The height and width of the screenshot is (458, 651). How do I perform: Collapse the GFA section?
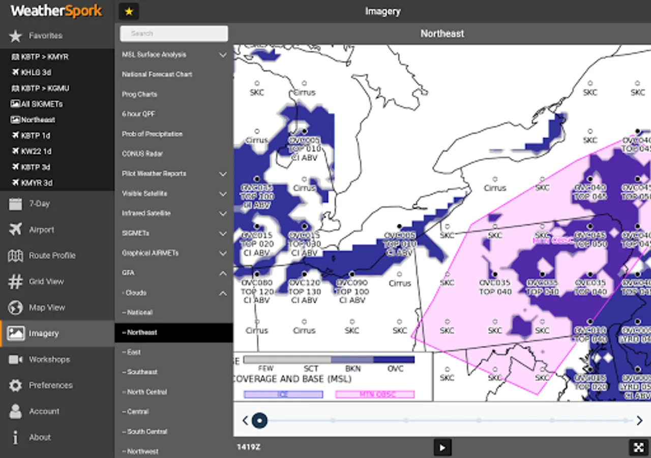tap(222, 273)
